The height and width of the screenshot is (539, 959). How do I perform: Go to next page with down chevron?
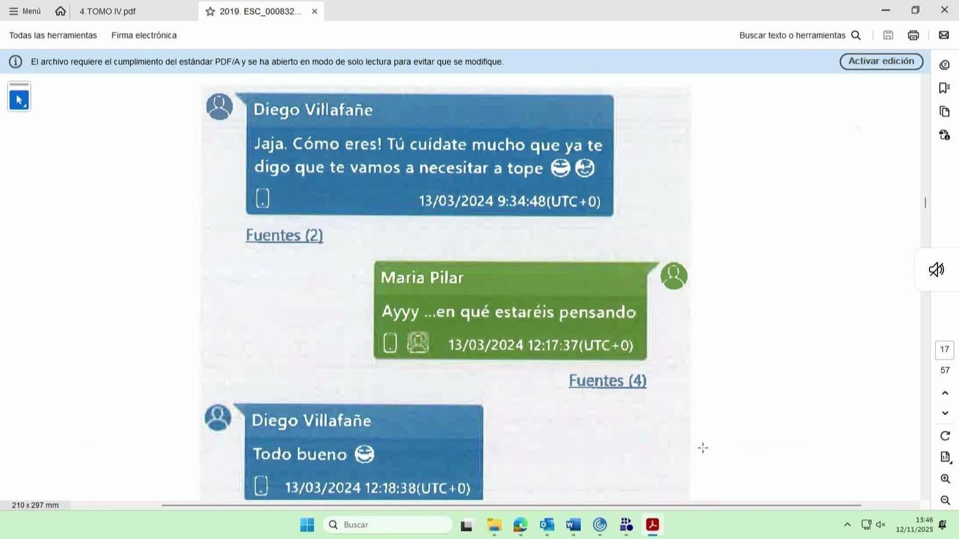pyautogui.click(x=945, y=413)
